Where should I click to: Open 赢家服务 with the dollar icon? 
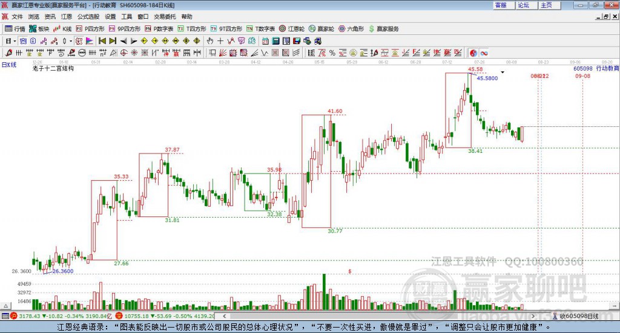(x=383, y=29)
